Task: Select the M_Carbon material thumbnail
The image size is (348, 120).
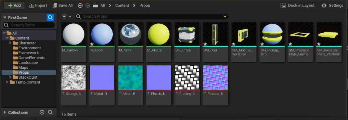Action: pos(73,34)
